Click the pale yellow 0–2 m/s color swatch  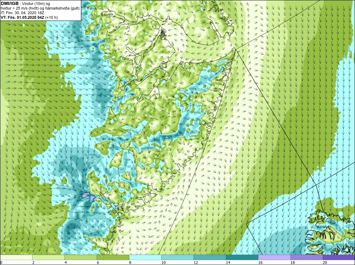pyautogui.click(x=16, y=258)
